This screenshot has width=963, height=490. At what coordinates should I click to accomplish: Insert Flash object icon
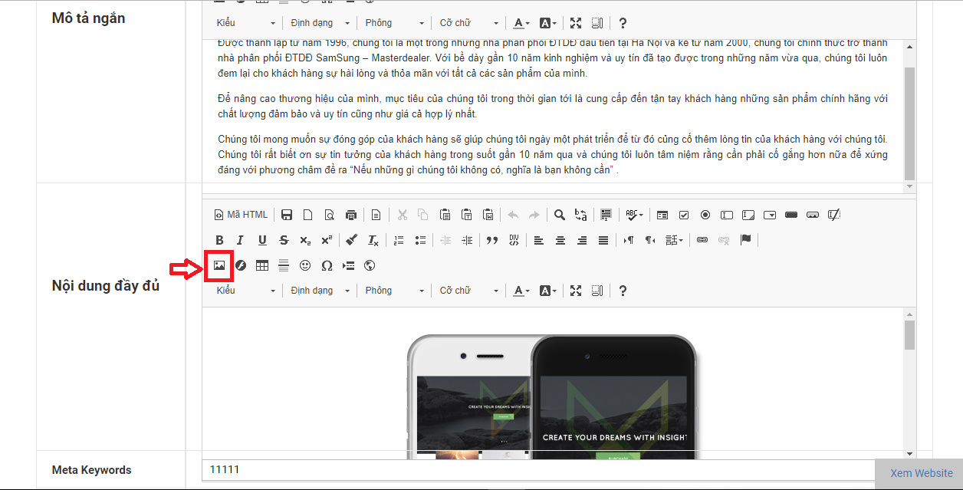coord(241,265)
